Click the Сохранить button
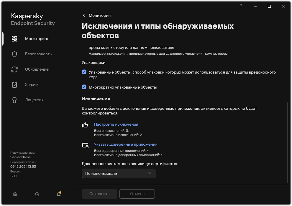Viewport: 292px width, 206px height. [99, 194]
